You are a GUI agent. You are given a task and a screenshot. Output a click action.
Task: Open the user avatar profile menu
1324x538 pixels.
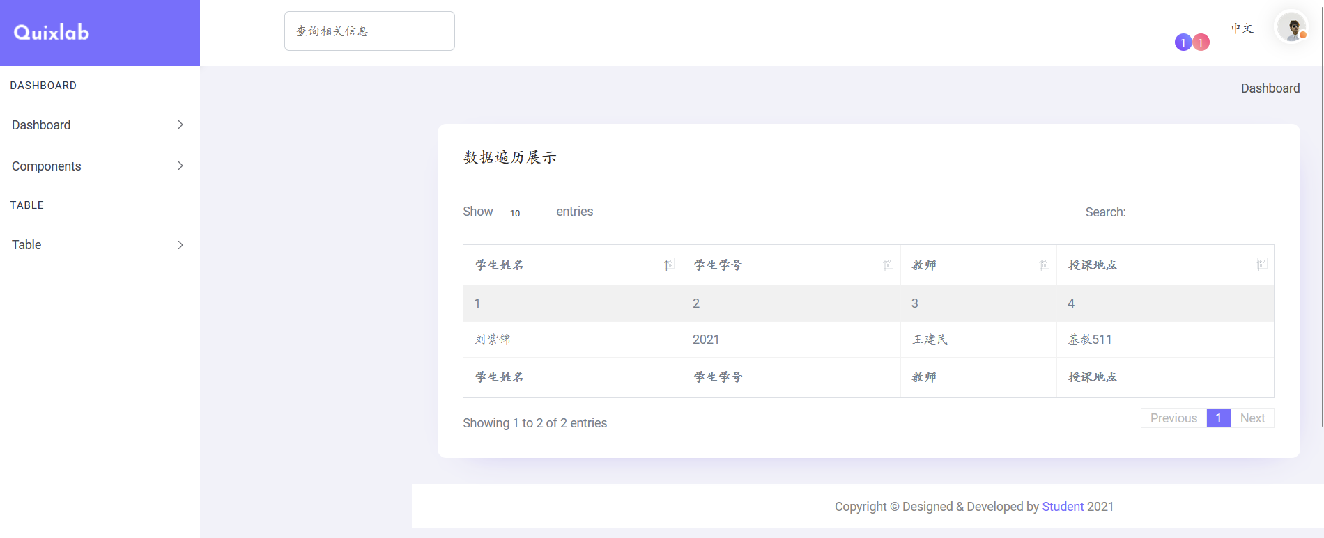(1291, 28)
